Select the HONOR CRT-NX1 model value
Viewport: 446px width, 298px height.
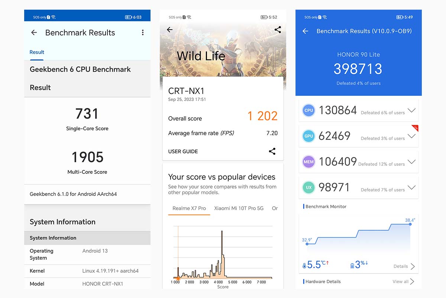pyautogui.click(x=103, y=284)
